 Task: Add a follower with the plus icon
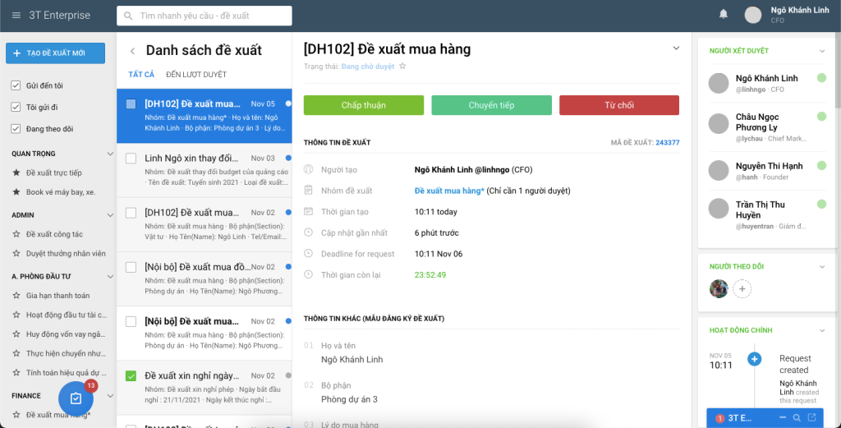tap(742, 288)
